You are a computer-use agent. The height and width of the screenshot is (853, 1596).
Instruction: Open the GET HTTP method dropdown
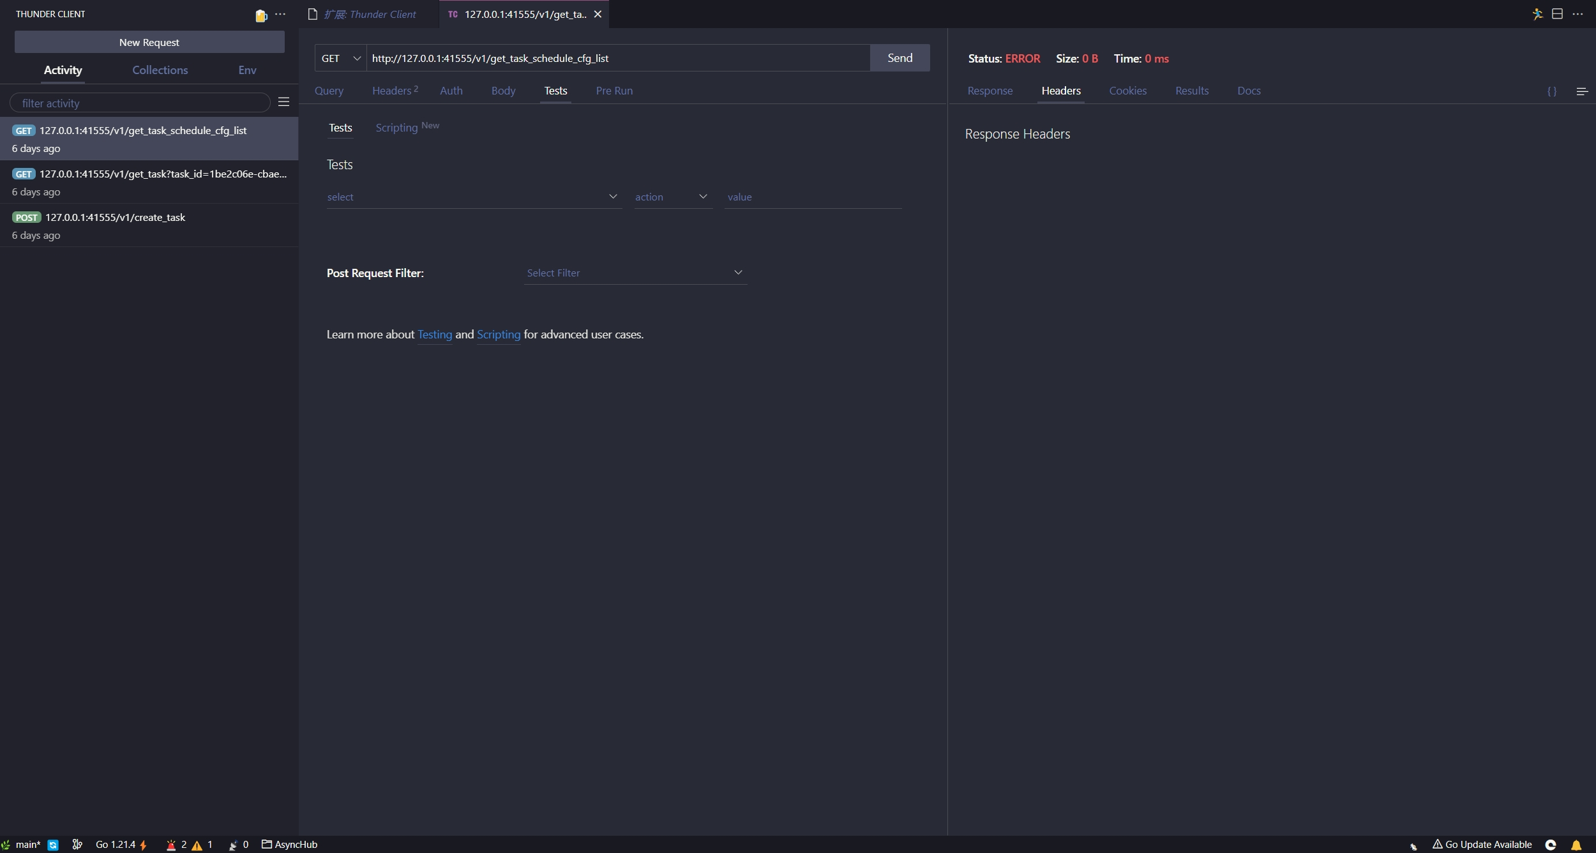click(x=340, y=58)
